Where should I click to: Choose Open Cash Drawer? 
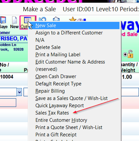[74, 76]
